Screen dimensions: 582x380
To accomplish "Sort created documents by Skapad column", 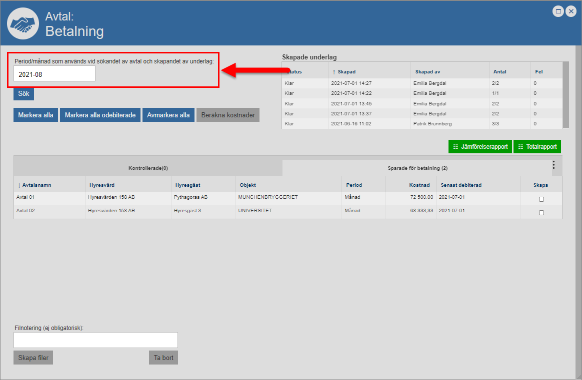I will (x=346, y=72).
